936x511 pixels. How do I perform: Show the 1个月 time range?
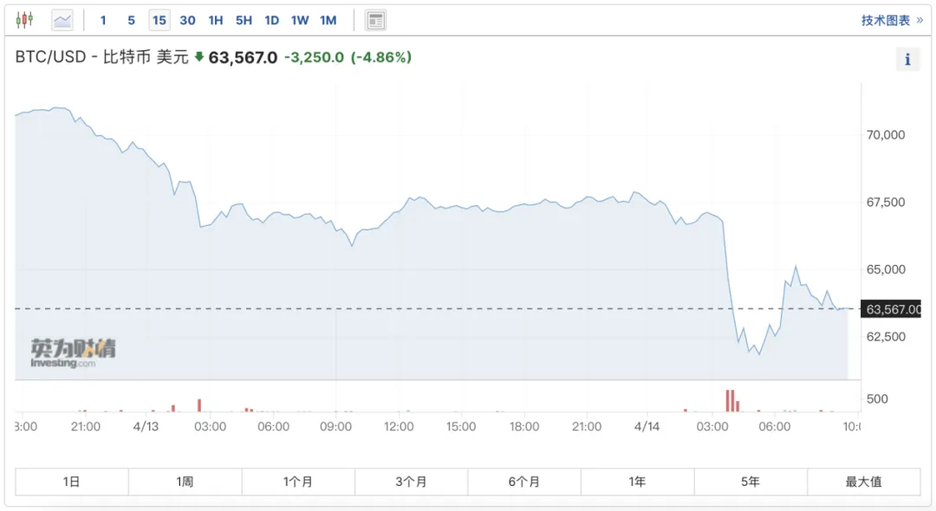point(298,482)
